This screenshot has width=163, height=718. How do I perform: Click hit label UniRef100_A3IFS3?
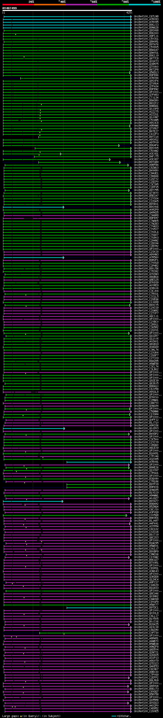click(x=146, y=658)
